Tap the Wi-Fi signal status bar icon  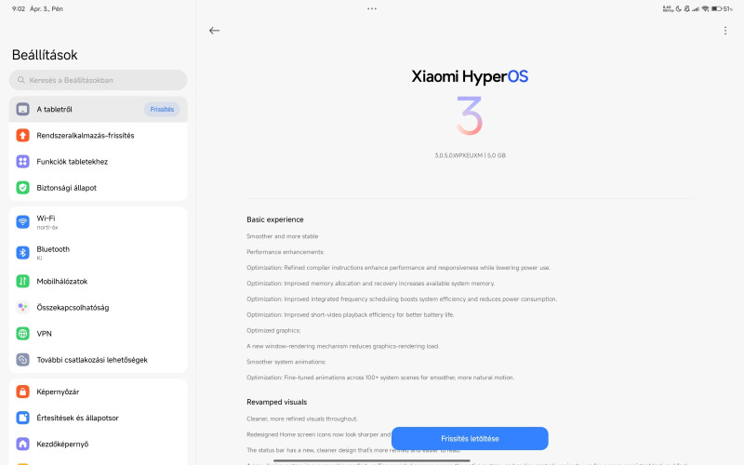click(x=706, y=8)
